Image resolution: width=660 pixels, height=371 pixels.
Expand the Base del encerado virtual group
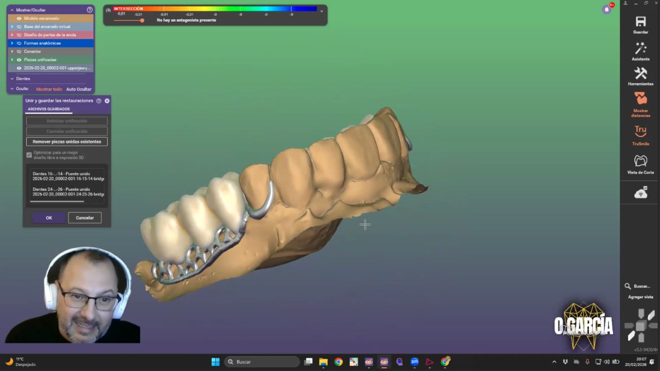(x=12, y=27)
